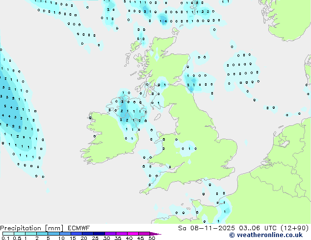311x240 pixels.
Task: Click the legend label '35'
Action: coord(118,238)
